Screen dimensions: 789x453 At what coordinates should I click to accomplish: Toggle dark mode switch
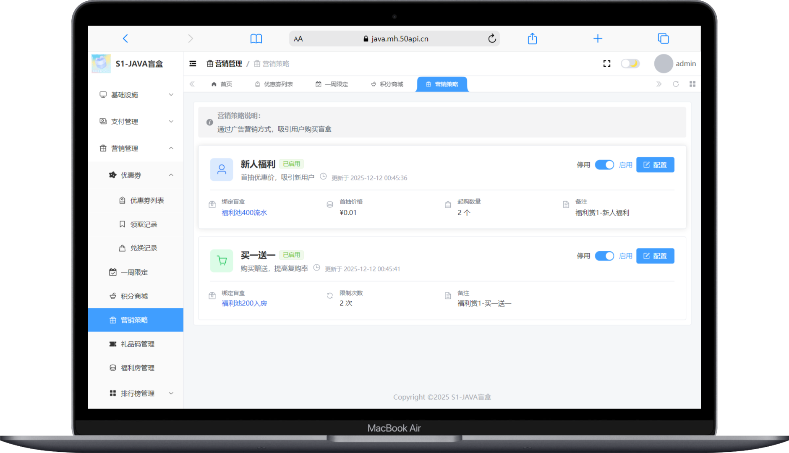(x=630, y=64)
